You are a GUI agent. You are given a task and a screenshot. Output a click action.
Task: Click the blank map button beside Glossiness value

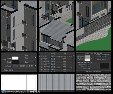coord(94,66)
